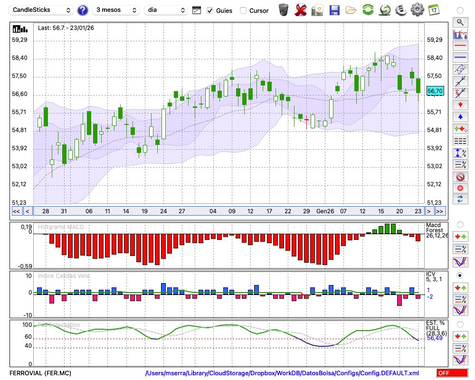Click the blue floppy disk save icon

(x=334, y=10)
